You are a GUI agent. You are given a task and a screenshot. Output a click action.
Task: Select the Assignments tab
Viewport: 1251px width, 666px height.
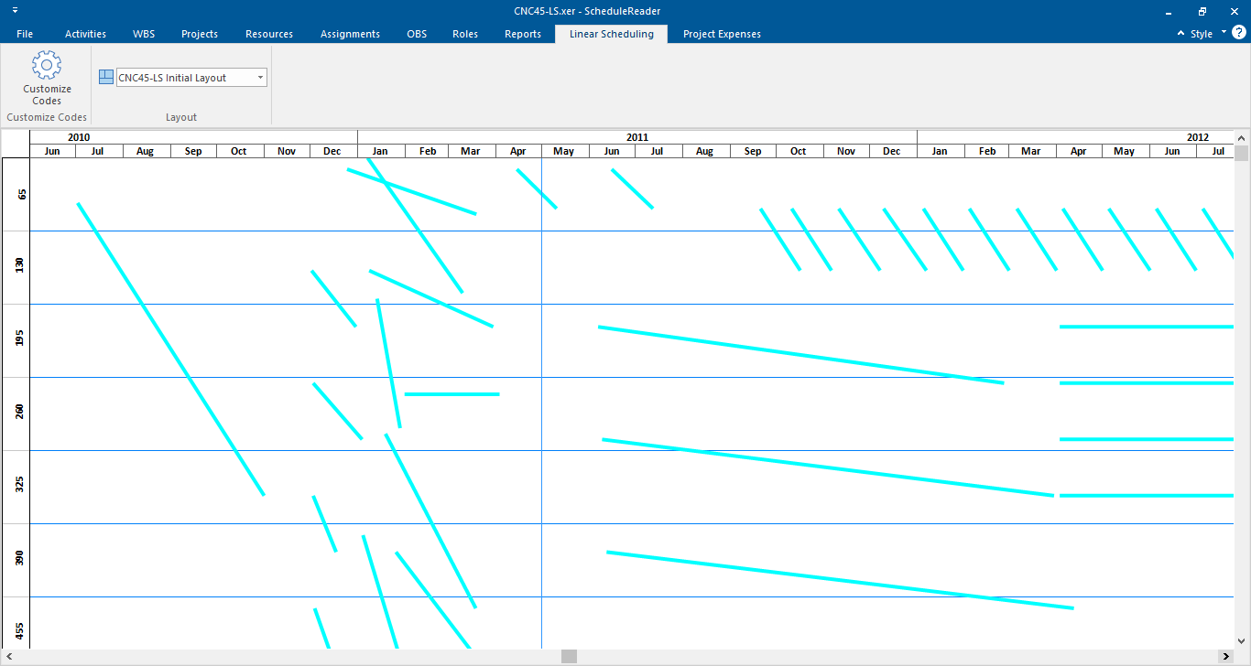coord(350,34)
